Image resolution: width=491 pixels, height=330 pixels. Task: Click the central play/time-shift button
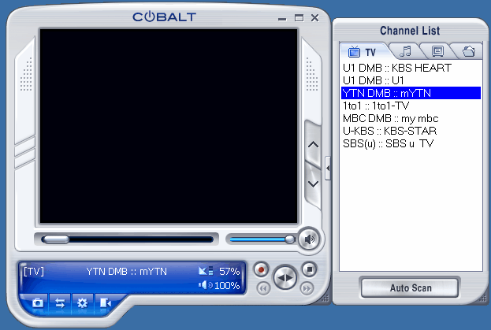coord(285,278)
